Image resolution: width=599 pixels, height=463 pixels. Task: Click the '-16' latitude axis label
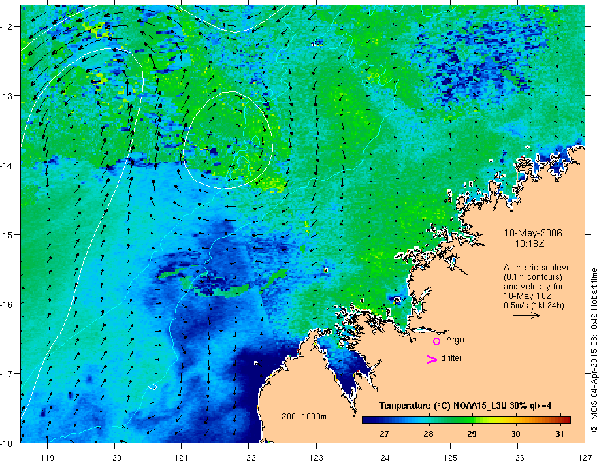(7, 304)
